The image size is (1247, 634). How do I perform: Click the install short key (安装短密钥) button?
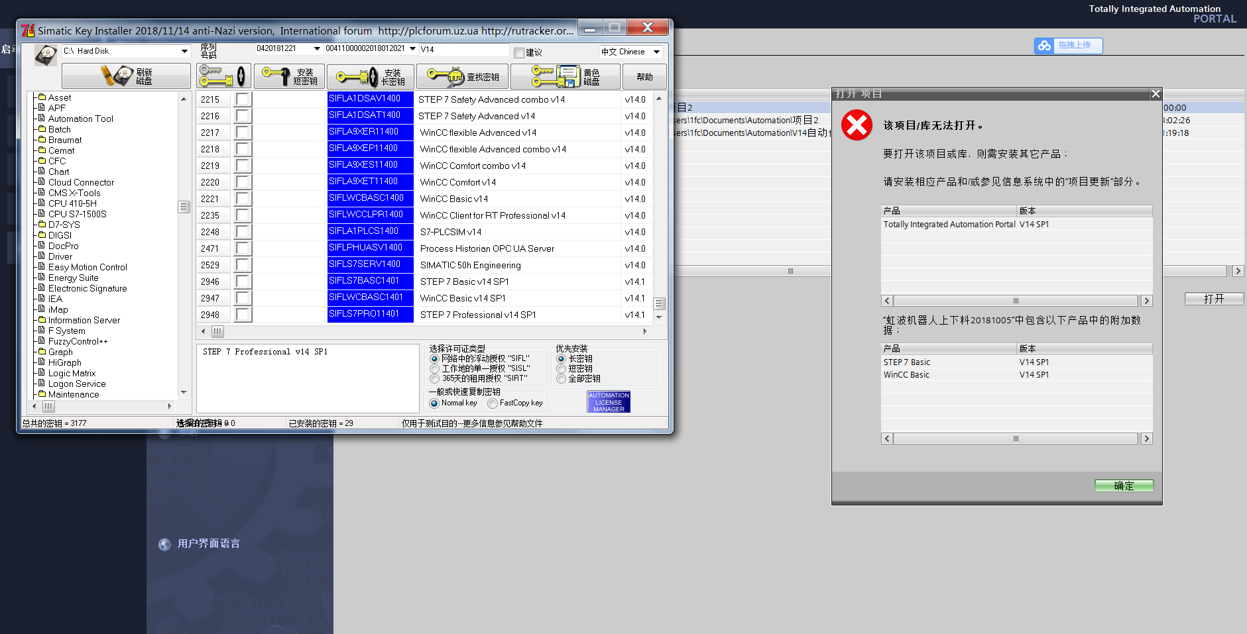coord(289,76)
